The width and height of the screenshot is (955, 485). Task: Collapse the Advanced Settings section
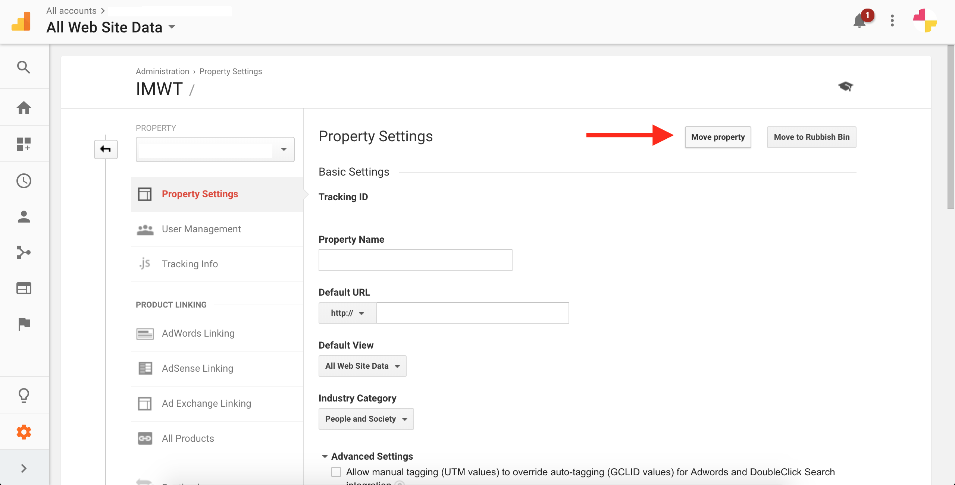(325, 456)
